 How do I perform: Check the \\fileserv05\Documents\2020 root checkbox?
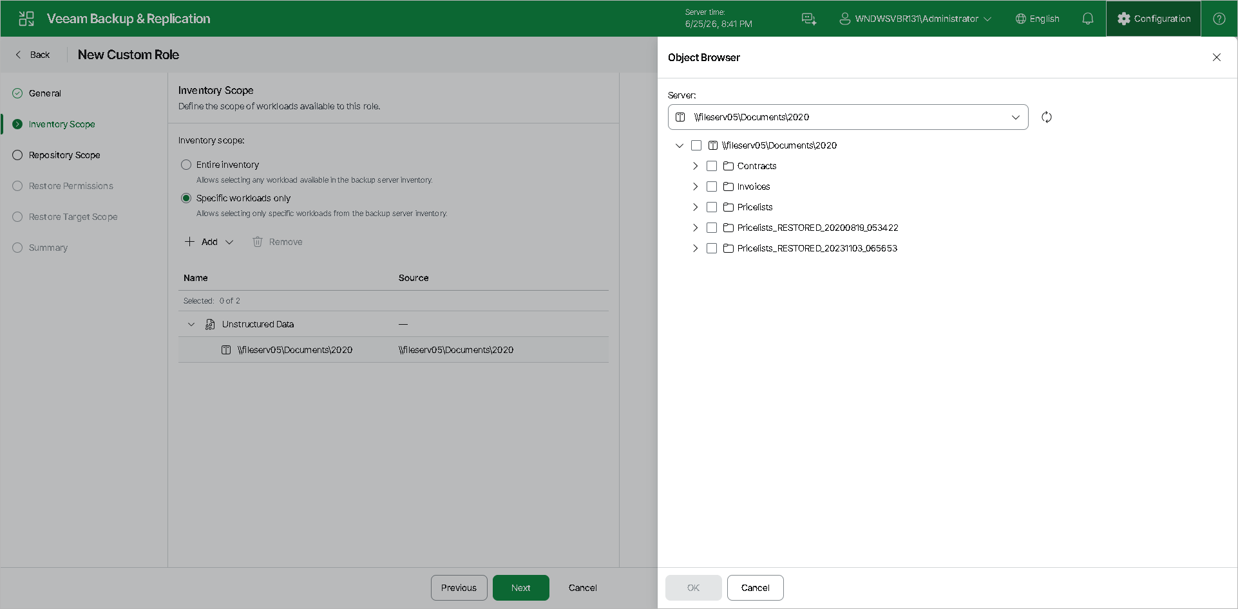coord(696,145)
